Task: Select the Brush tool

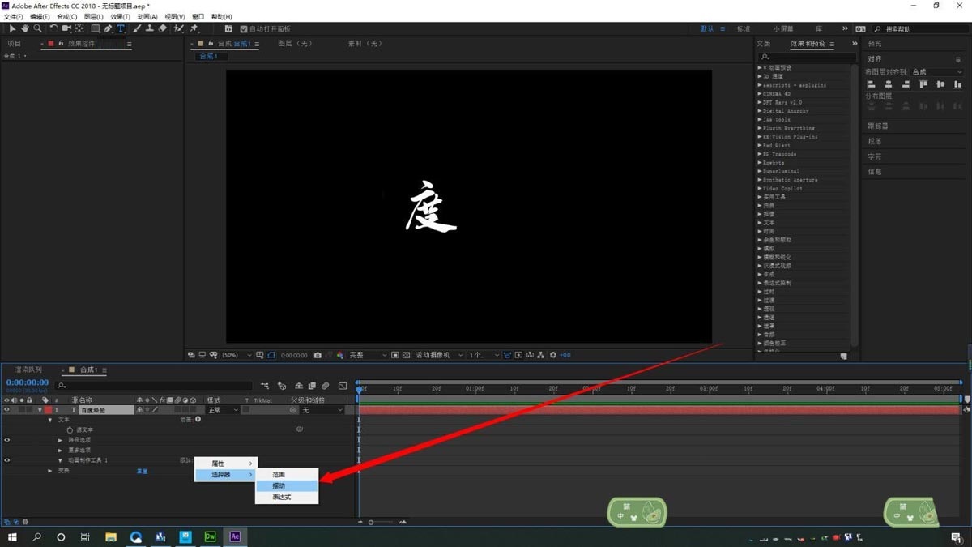Action: click(x=137, y=28)
